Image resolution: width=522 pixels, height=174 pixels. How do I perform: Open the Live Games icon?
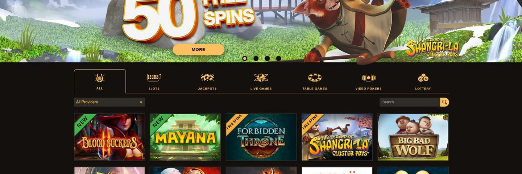tap(261, 78)
